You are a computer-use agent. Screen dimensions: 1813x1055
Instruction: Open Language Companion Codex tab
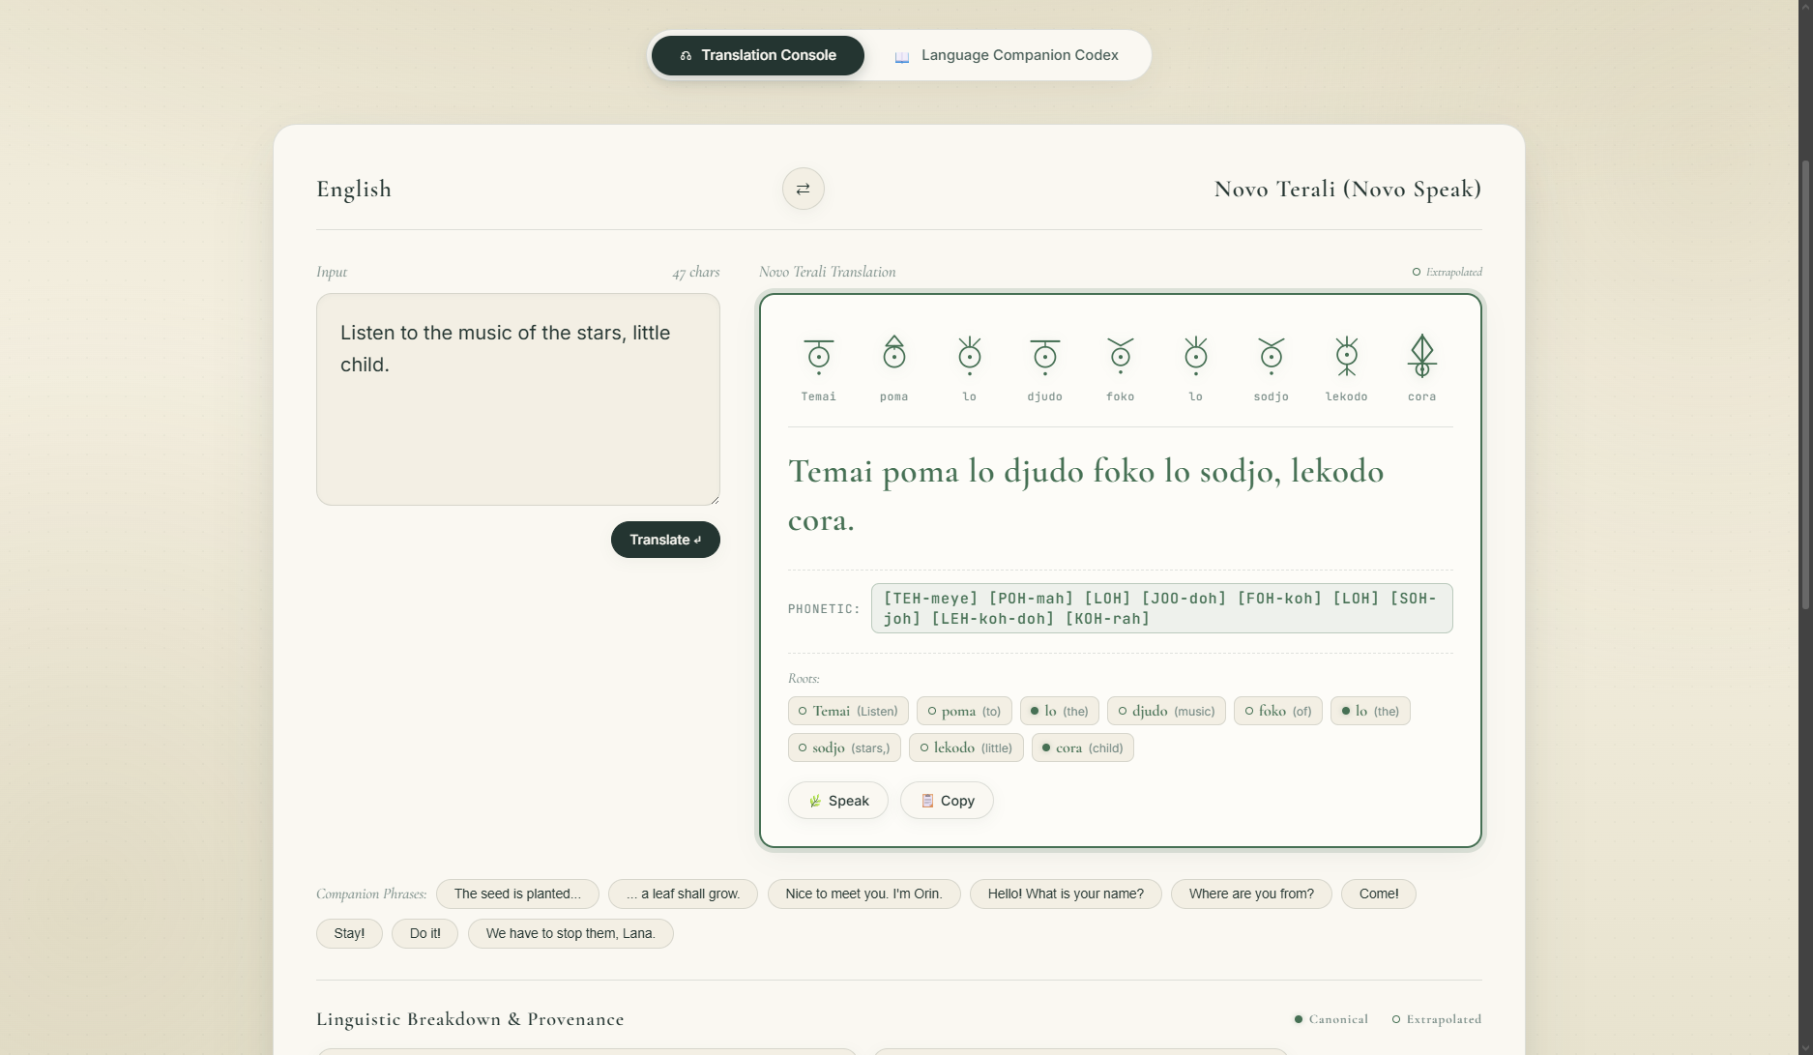1007,55
